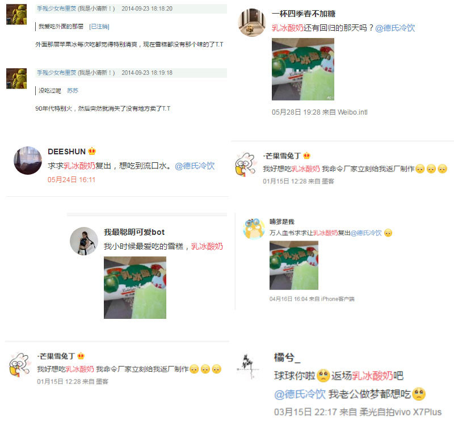Viewport: 454px width, 421px height.
Task: Click the 已注销 link next to 我爱吃外面的那层
Action: [99, 27]
